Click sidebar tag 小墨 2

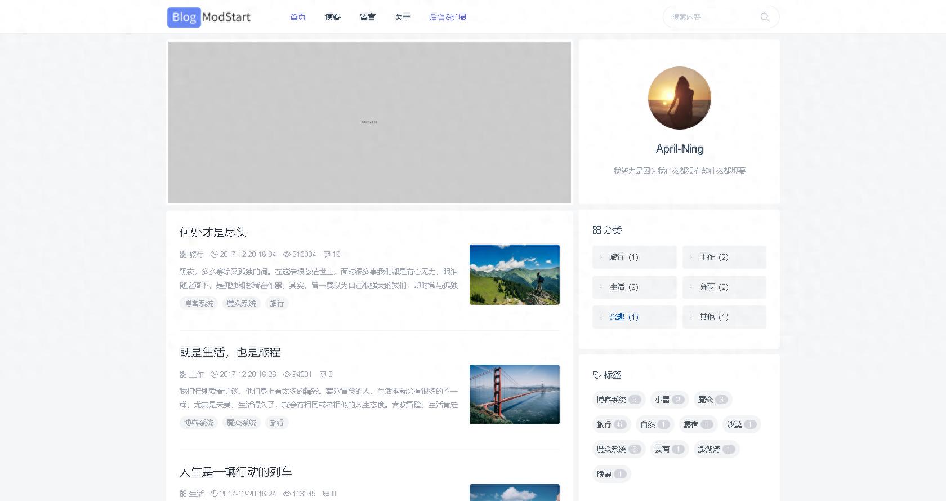pyautogui.click(x=669, y=400)
